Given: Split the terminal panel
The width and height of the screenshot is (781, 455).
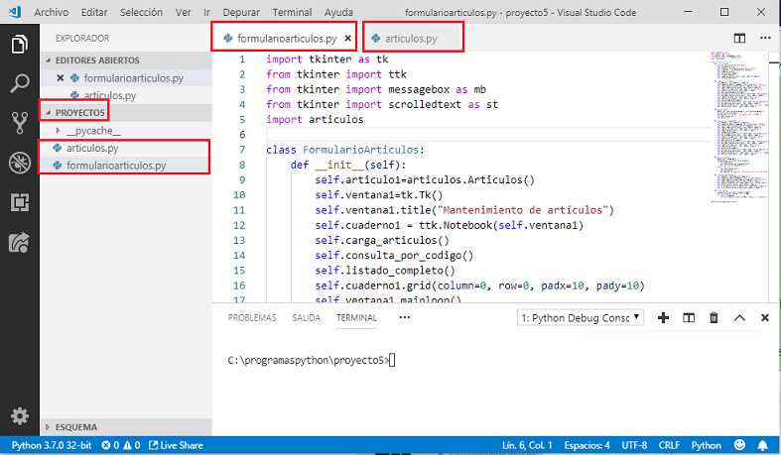Looking at the screenshot, I should (689, 318).
